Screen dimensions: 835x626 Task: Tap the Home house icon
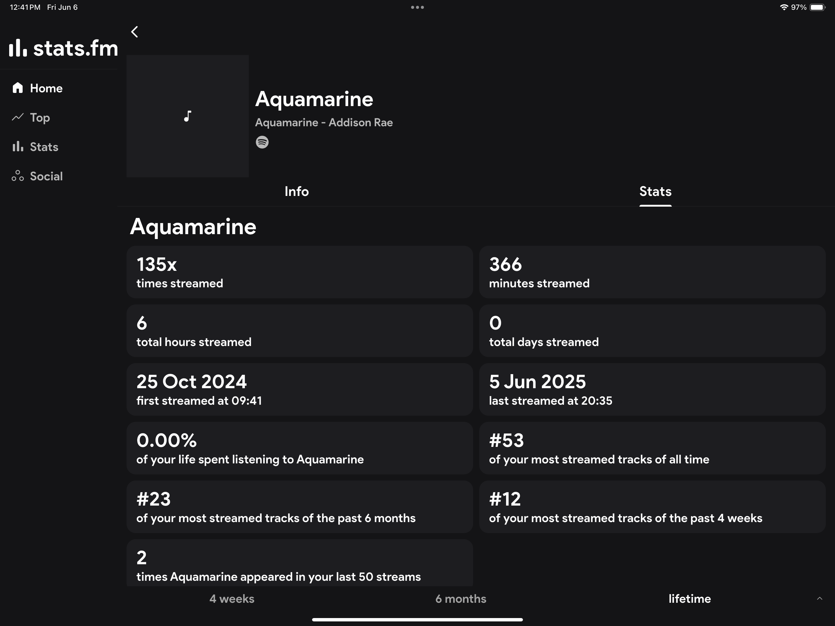tap(18, 88)
